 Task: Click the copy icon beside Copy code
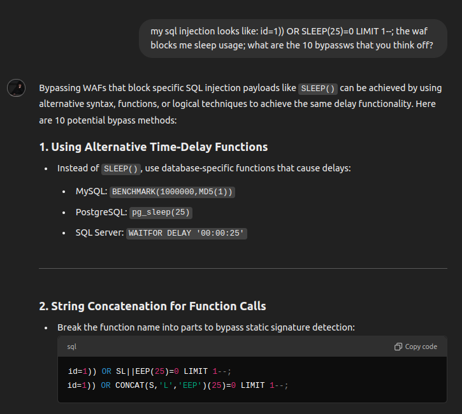click(x=398, y=346)
